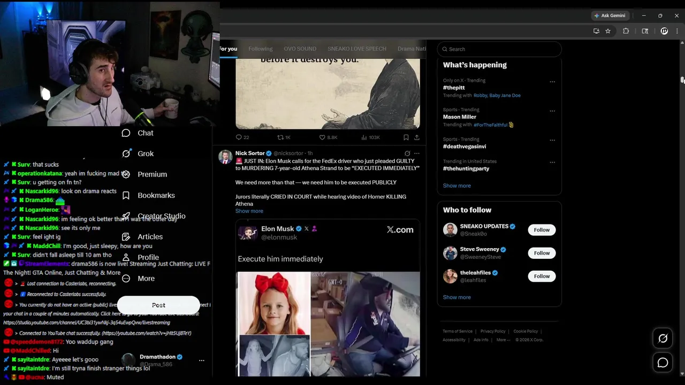The height and width of the screenshot is (385, 685).
Task: Open Nick Sortor avatar picture
Action: (225, 157)
